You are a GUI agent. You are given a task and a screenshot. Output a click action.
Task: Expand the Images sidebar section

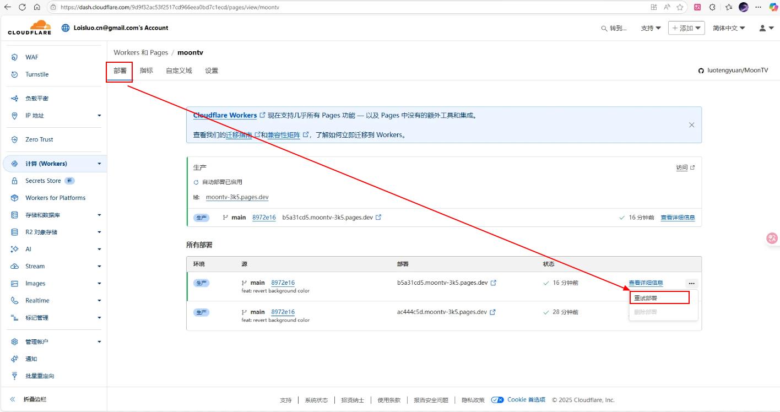(x=100, y=284)
